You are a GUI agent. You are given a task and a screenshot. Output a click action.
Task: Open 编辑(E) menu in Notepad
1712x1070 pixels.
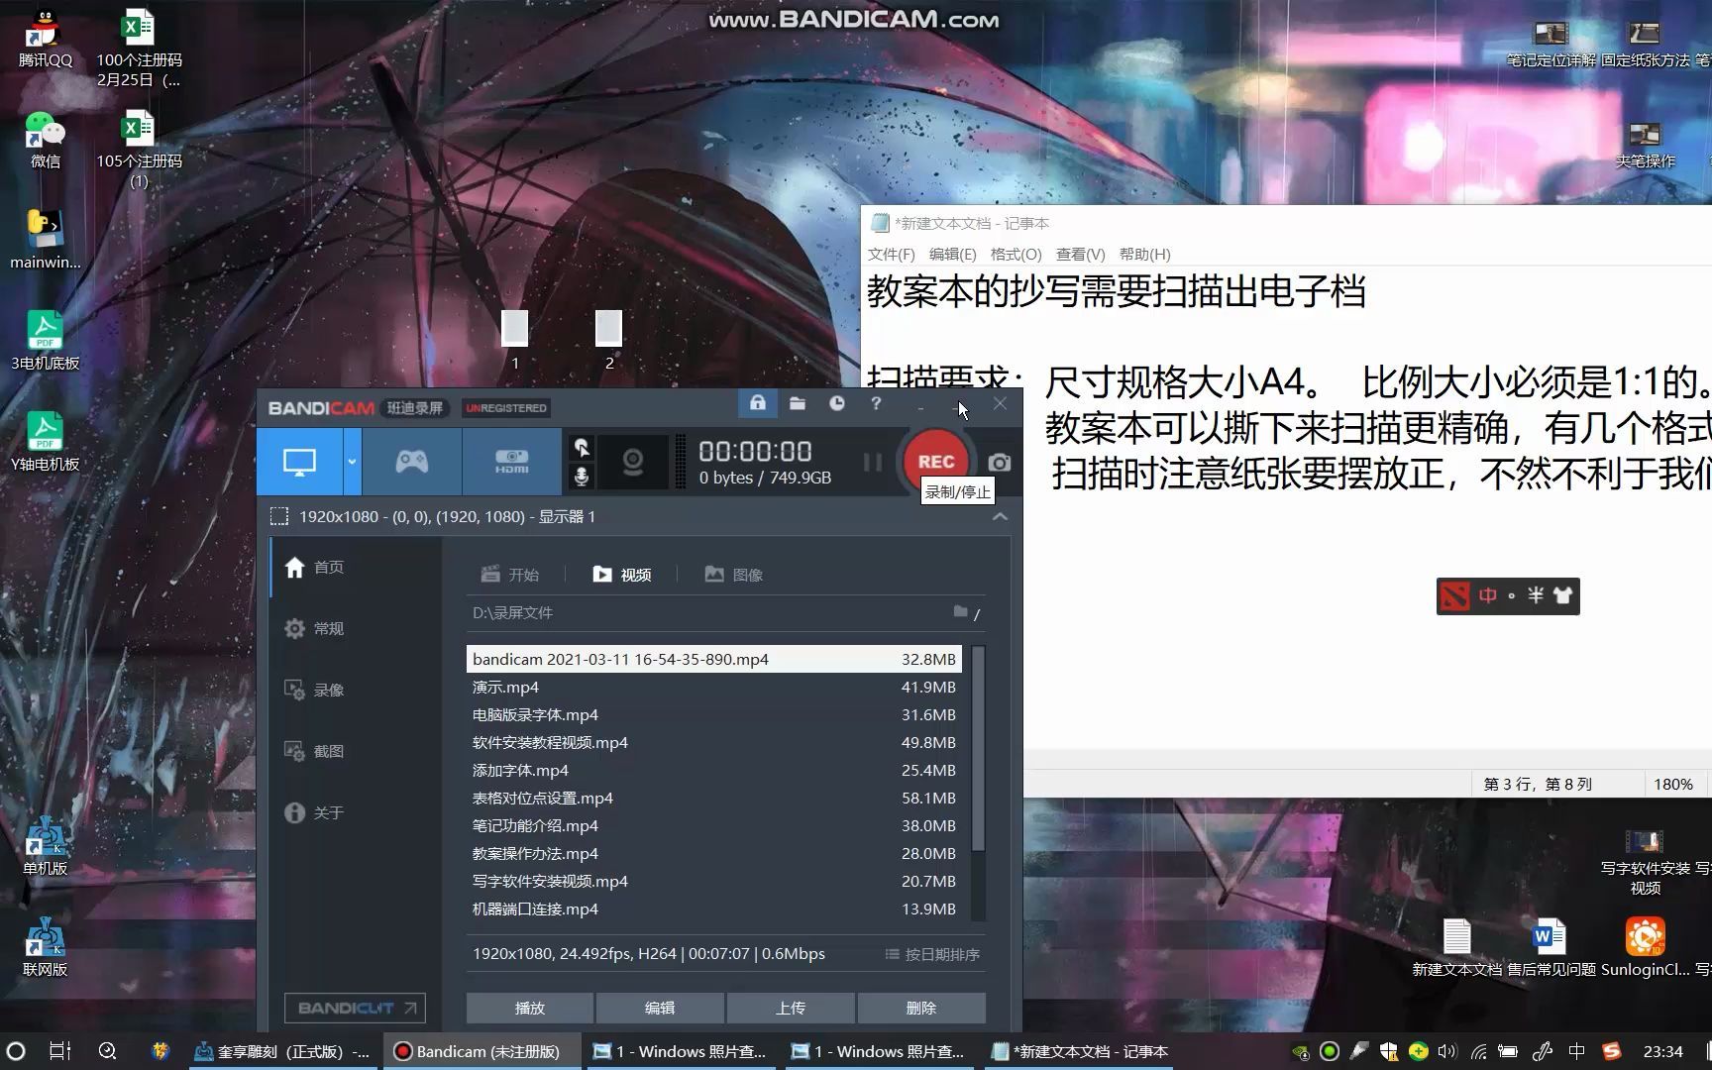point(953,254)
